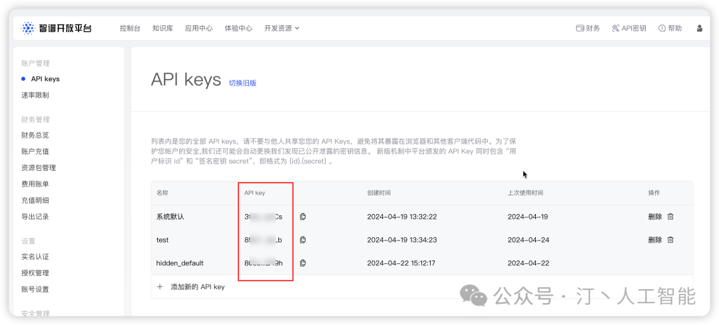Click last used date 2024-04-24

click(528, 240)
